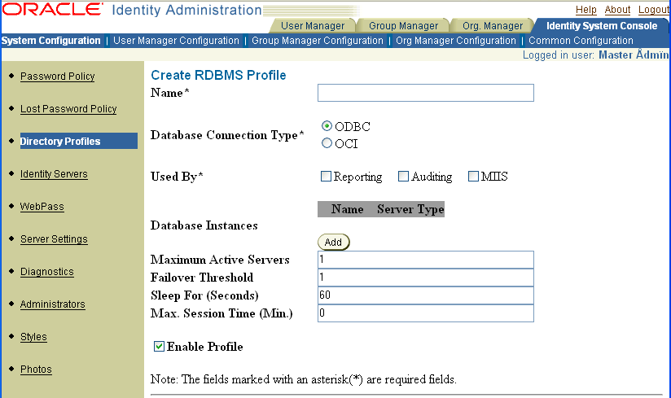Open User Manager Configuration sub-tab

pyautogui.click(x=176, y=41)
